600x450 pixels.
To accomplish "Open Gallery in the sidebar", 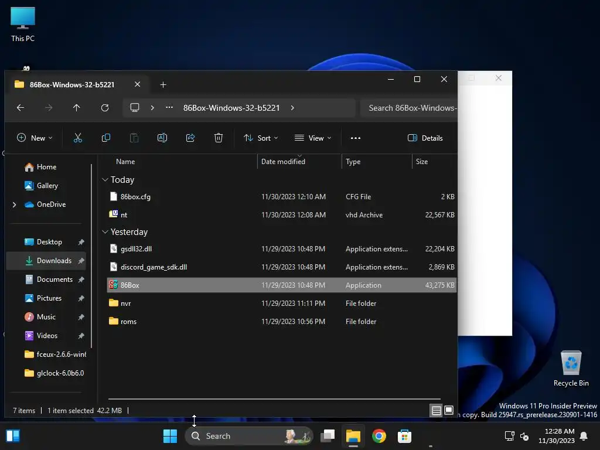I will coord(47,186).
